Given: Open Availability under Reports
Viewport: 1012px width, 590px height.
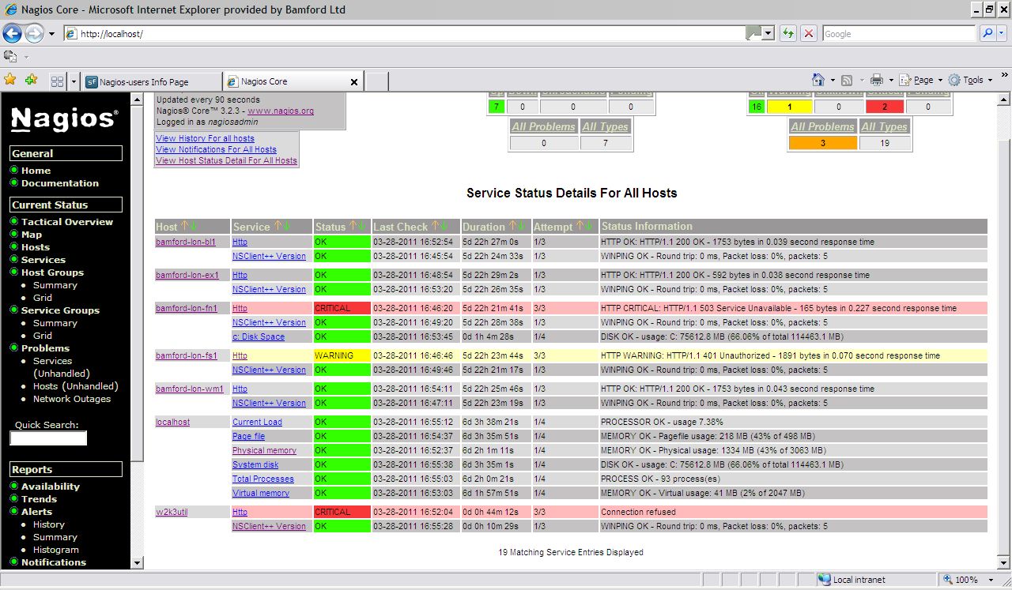Looking at the screenshot, I should tap(51, 487).
